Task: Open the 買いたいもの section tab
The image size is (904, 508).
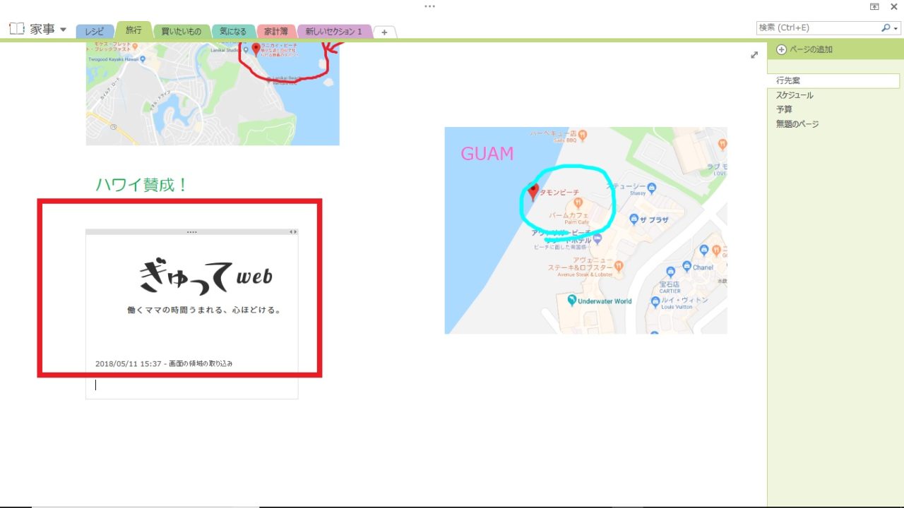Action: coord(182,32)
